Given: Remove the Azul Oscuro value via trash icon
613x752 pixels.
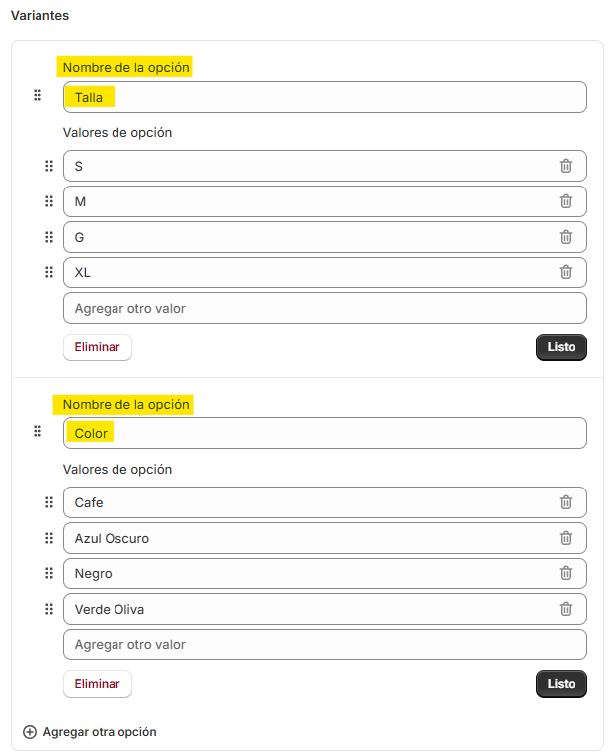Looking at the screenshot, I should pyautogui.click(x=565, y=538).
